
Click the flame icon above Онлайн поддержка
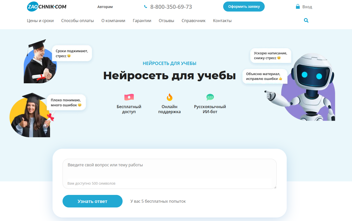pos(170,97)
